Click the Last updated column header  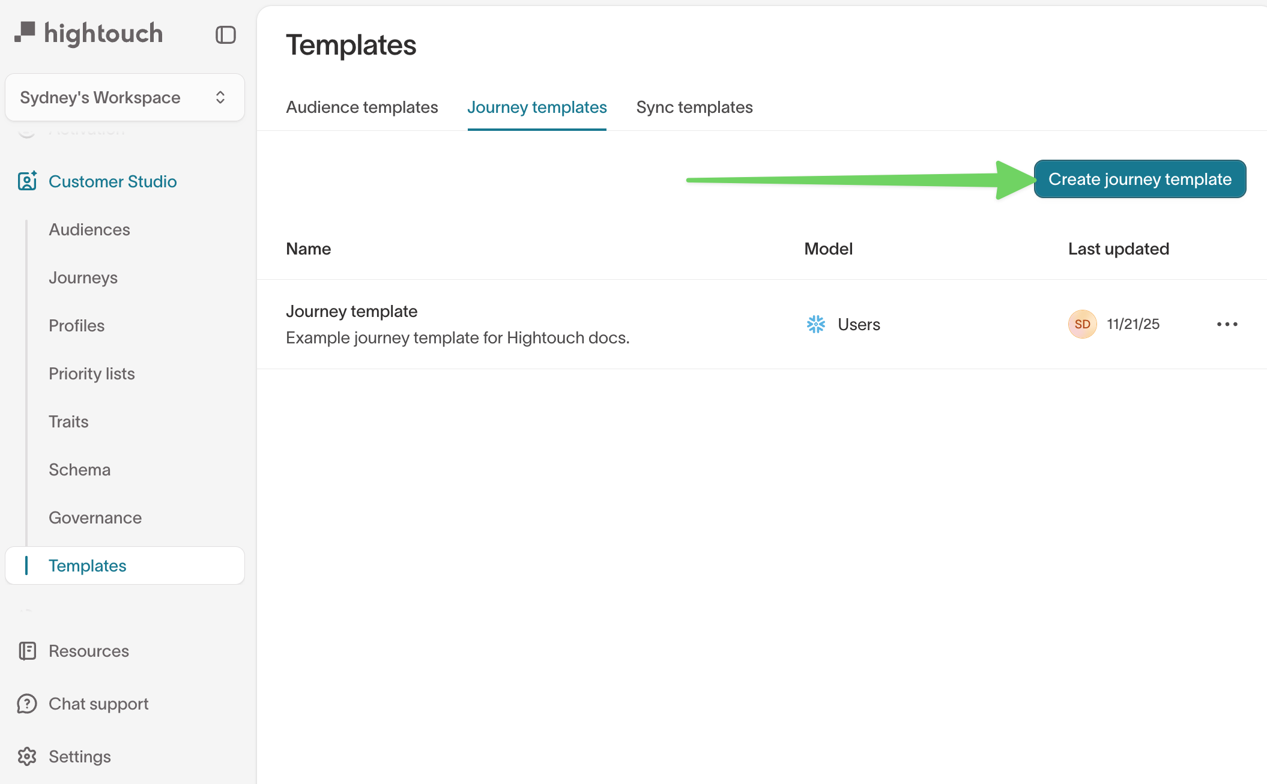(x=1119, y=249)
